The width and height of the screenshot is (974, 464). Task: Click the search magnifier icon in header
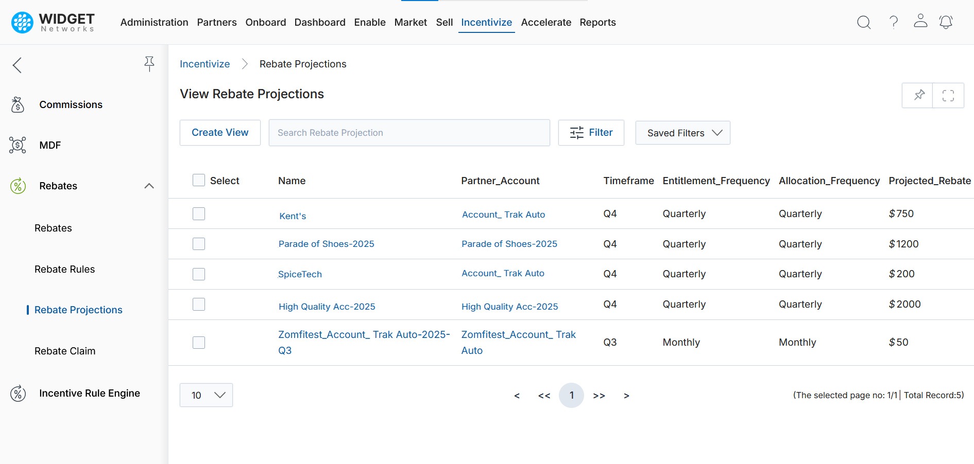864,22
